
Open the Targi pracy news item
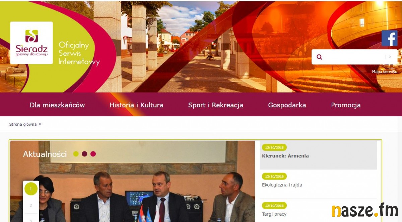click(274, 214)
